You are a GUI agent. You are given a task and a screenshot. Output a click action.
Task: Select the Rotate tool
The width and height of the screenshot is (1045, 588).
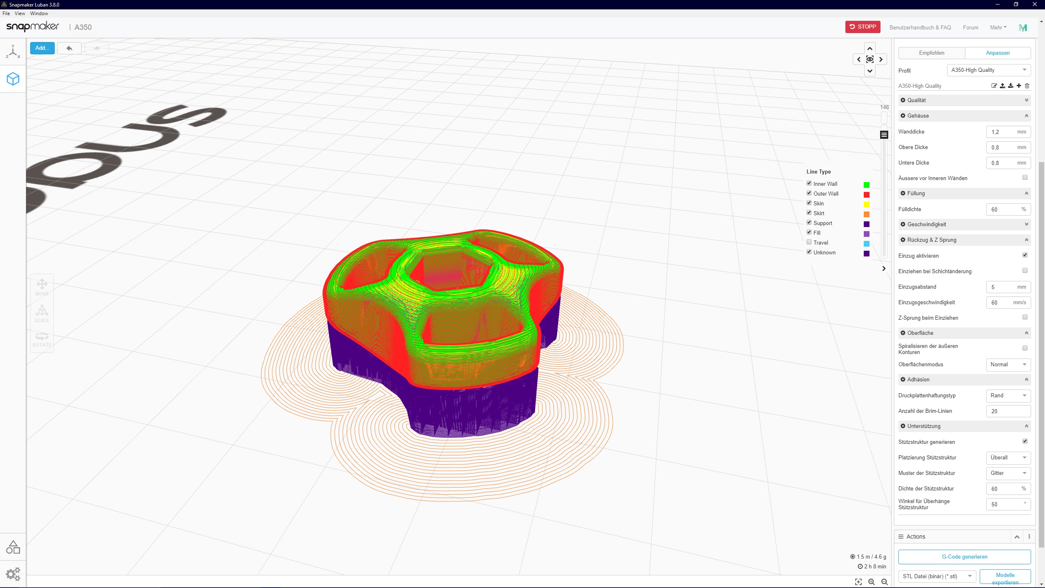(42, 340)
